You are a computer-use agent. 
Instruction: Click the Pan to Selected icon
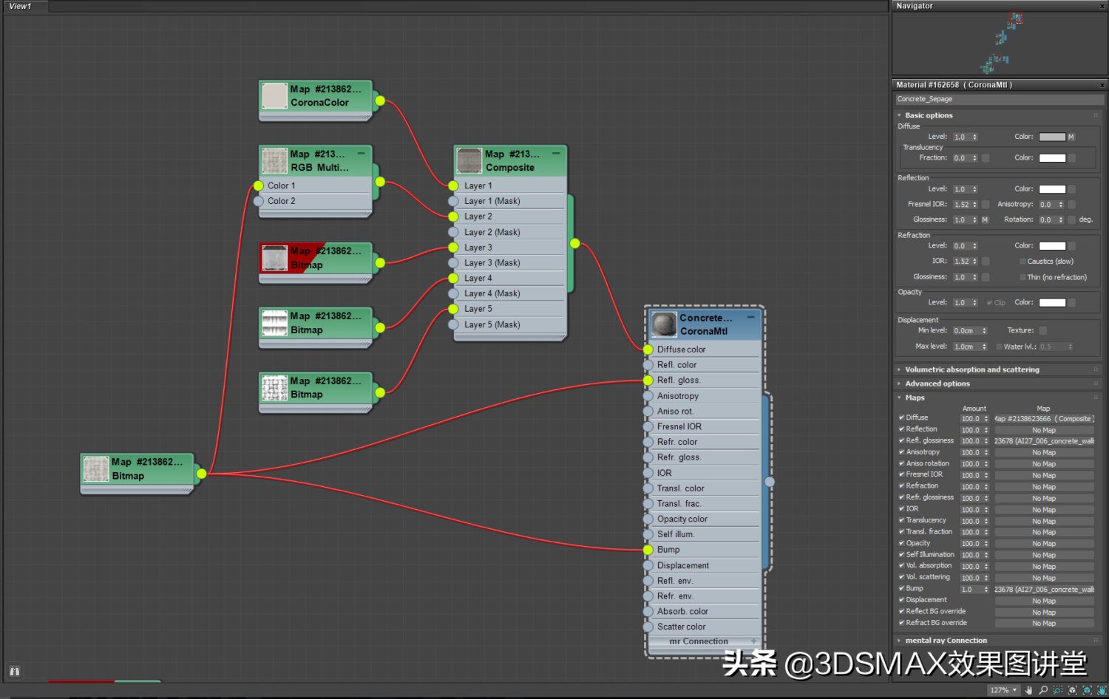click(1102, 690)
